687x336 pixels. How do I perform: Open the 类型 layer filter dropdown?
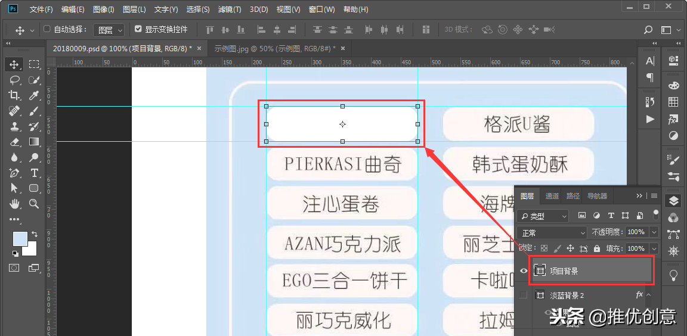pyautogui.click(x=543, y=215)
